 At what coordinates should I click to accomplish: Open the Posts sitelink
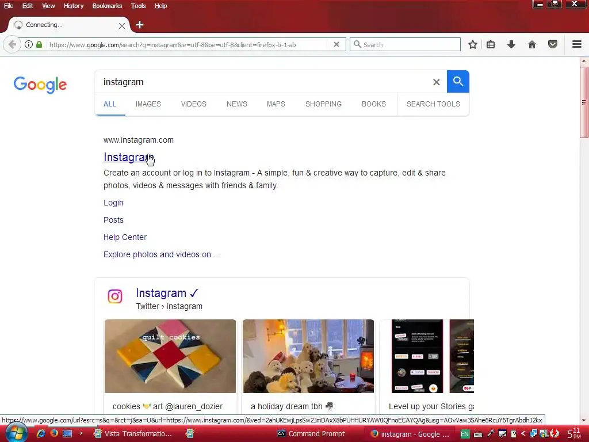point(113,220)
